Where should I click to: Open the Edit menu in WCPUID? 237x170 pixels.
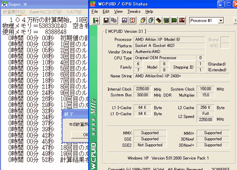[106, 11]
